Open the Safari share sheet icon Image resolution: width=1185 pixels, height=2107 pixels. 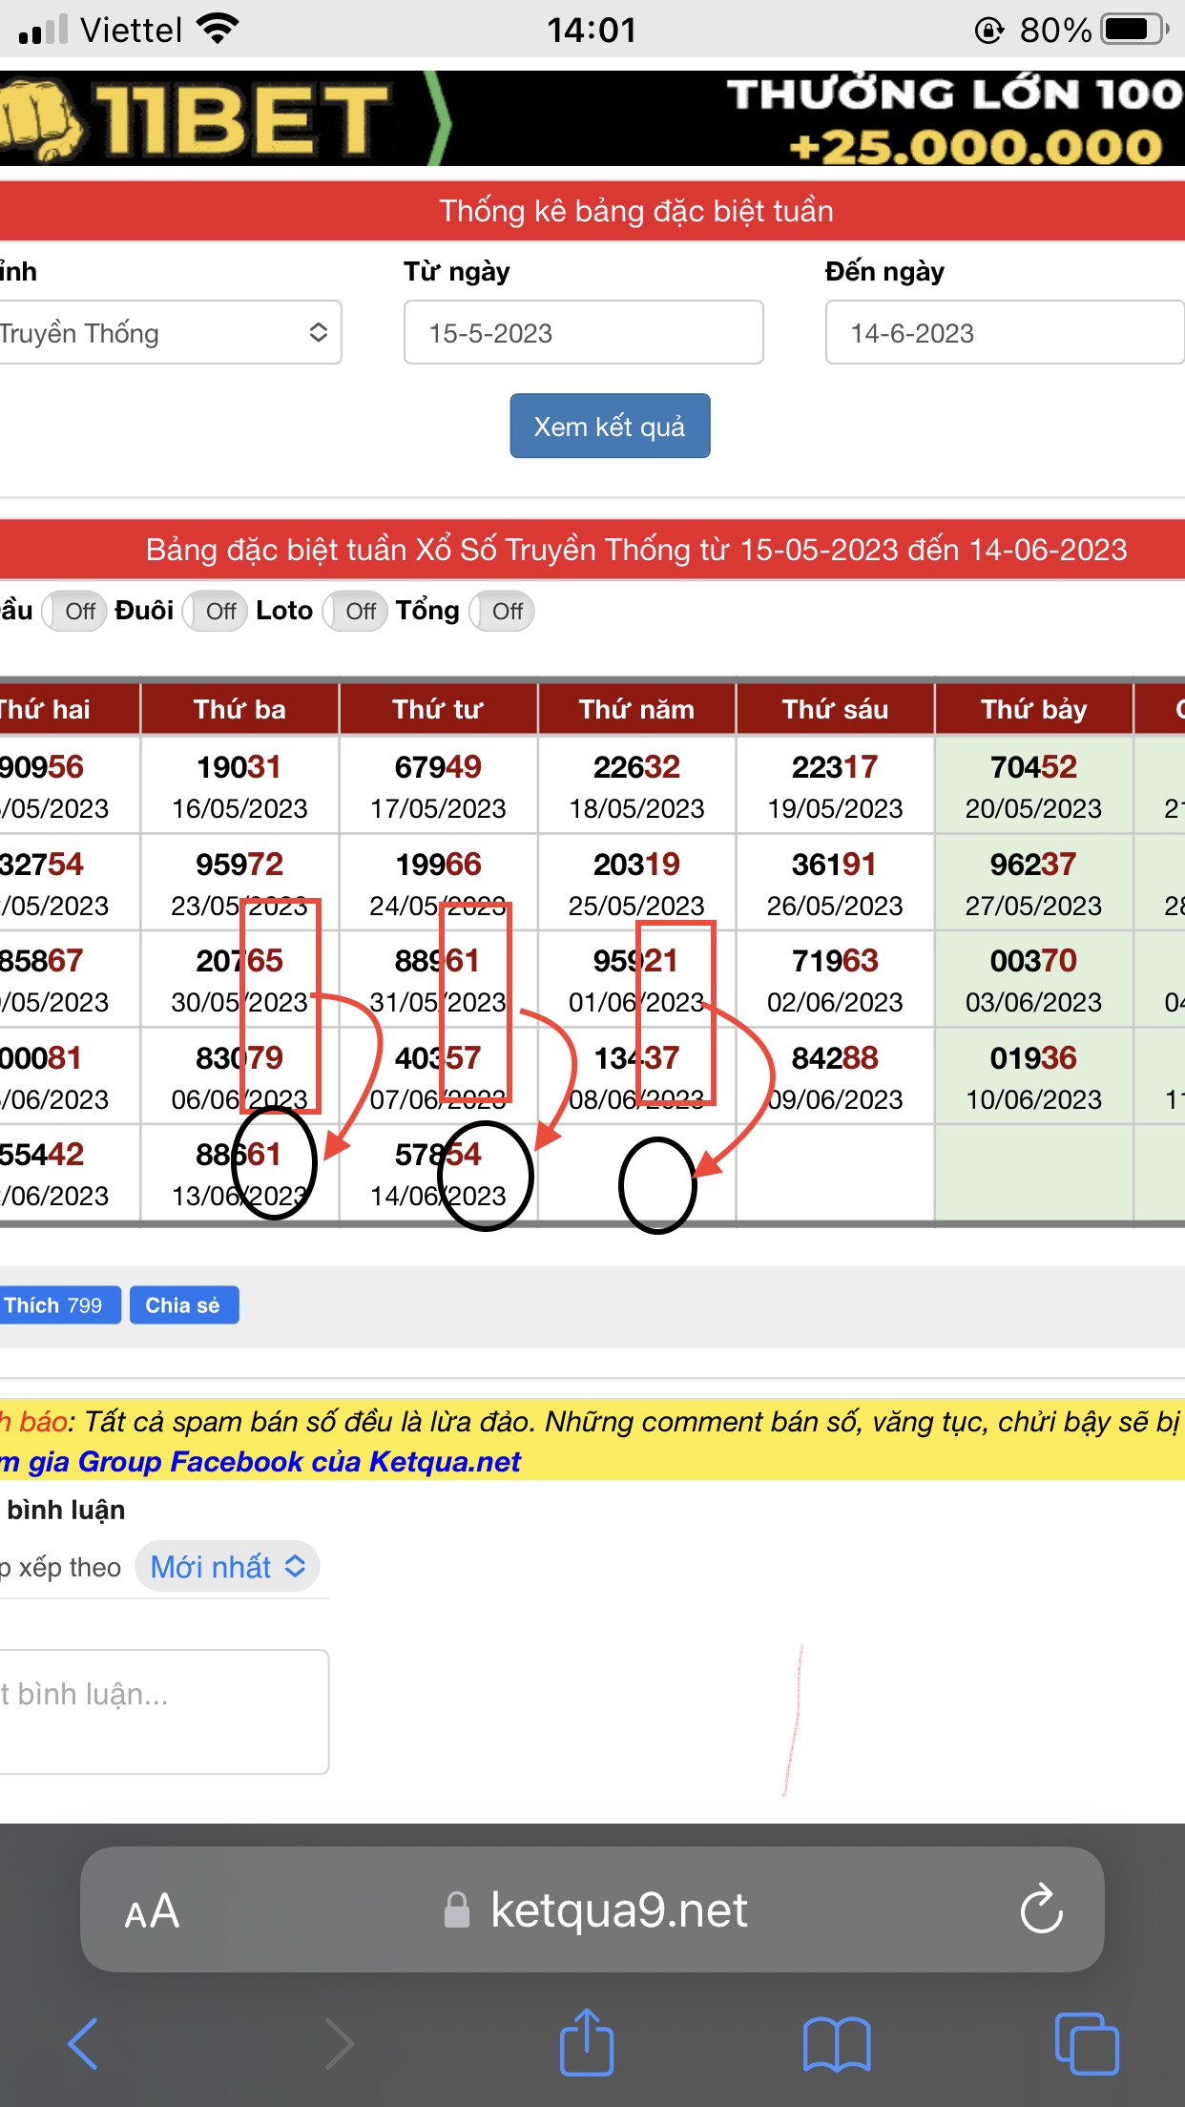tap(586, 2041)
